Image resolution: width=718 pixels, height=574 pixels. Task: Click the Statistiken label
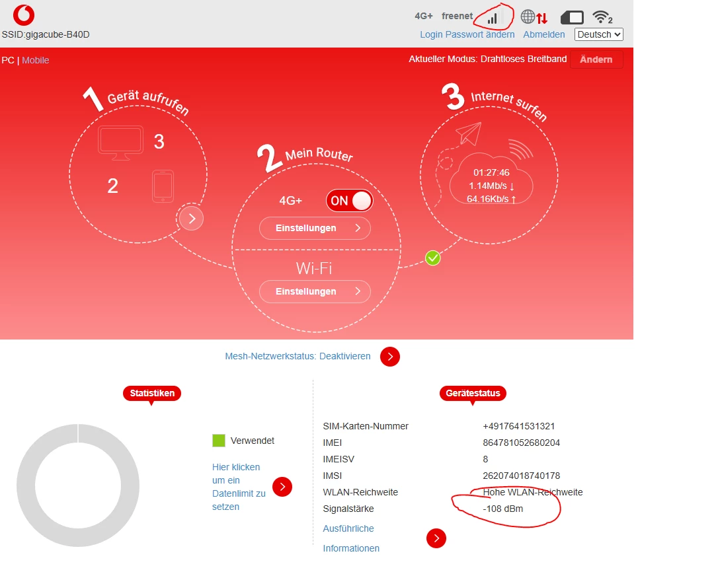click(x=152, y=393)
